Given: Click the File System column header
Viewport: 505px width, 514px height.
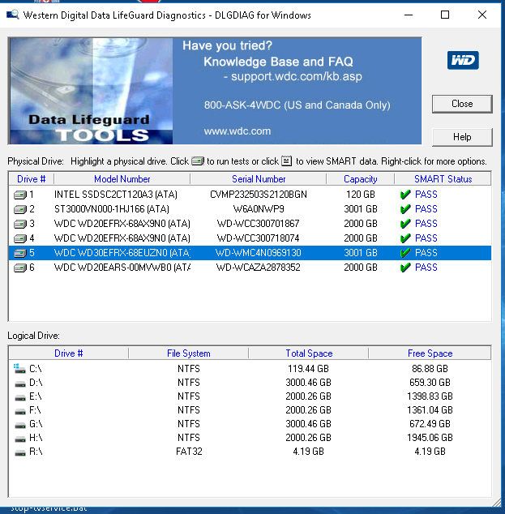Looking at the screenshot, I should coord(188,353).
